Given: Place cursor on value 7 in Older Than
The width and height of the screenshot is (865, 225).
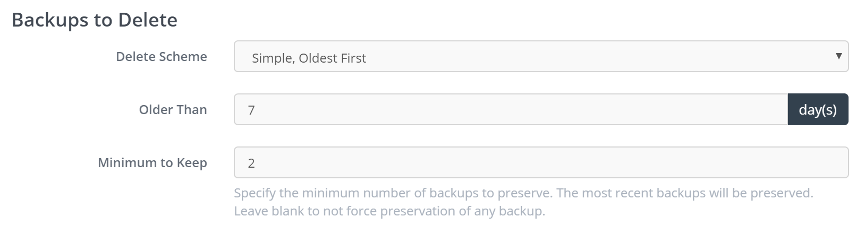Looking at the screenshot, I should (x=251, y=110).
